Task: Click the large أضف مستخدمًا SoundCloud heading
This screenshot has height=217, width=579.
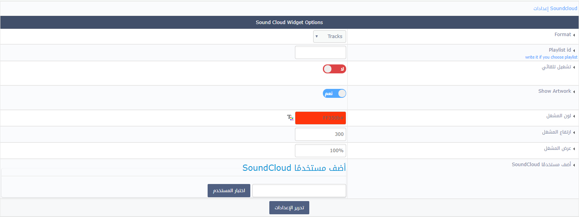Action: (294, 168)
